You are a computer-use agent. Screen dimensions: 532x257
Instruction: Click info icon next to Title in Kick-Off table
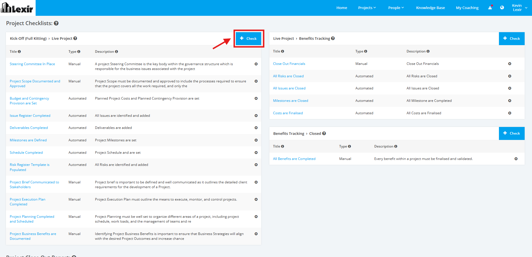[19, 52]
